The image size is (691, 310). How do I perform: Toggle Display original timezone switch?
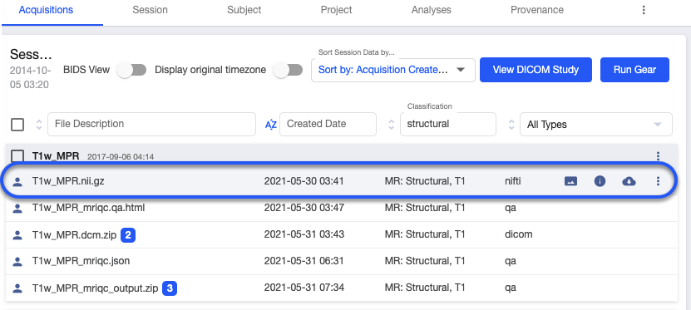pos(288,70)
